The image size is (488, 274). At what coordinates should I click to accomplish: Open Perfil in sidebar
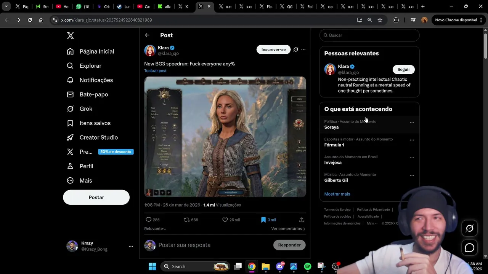pos(80,166)
